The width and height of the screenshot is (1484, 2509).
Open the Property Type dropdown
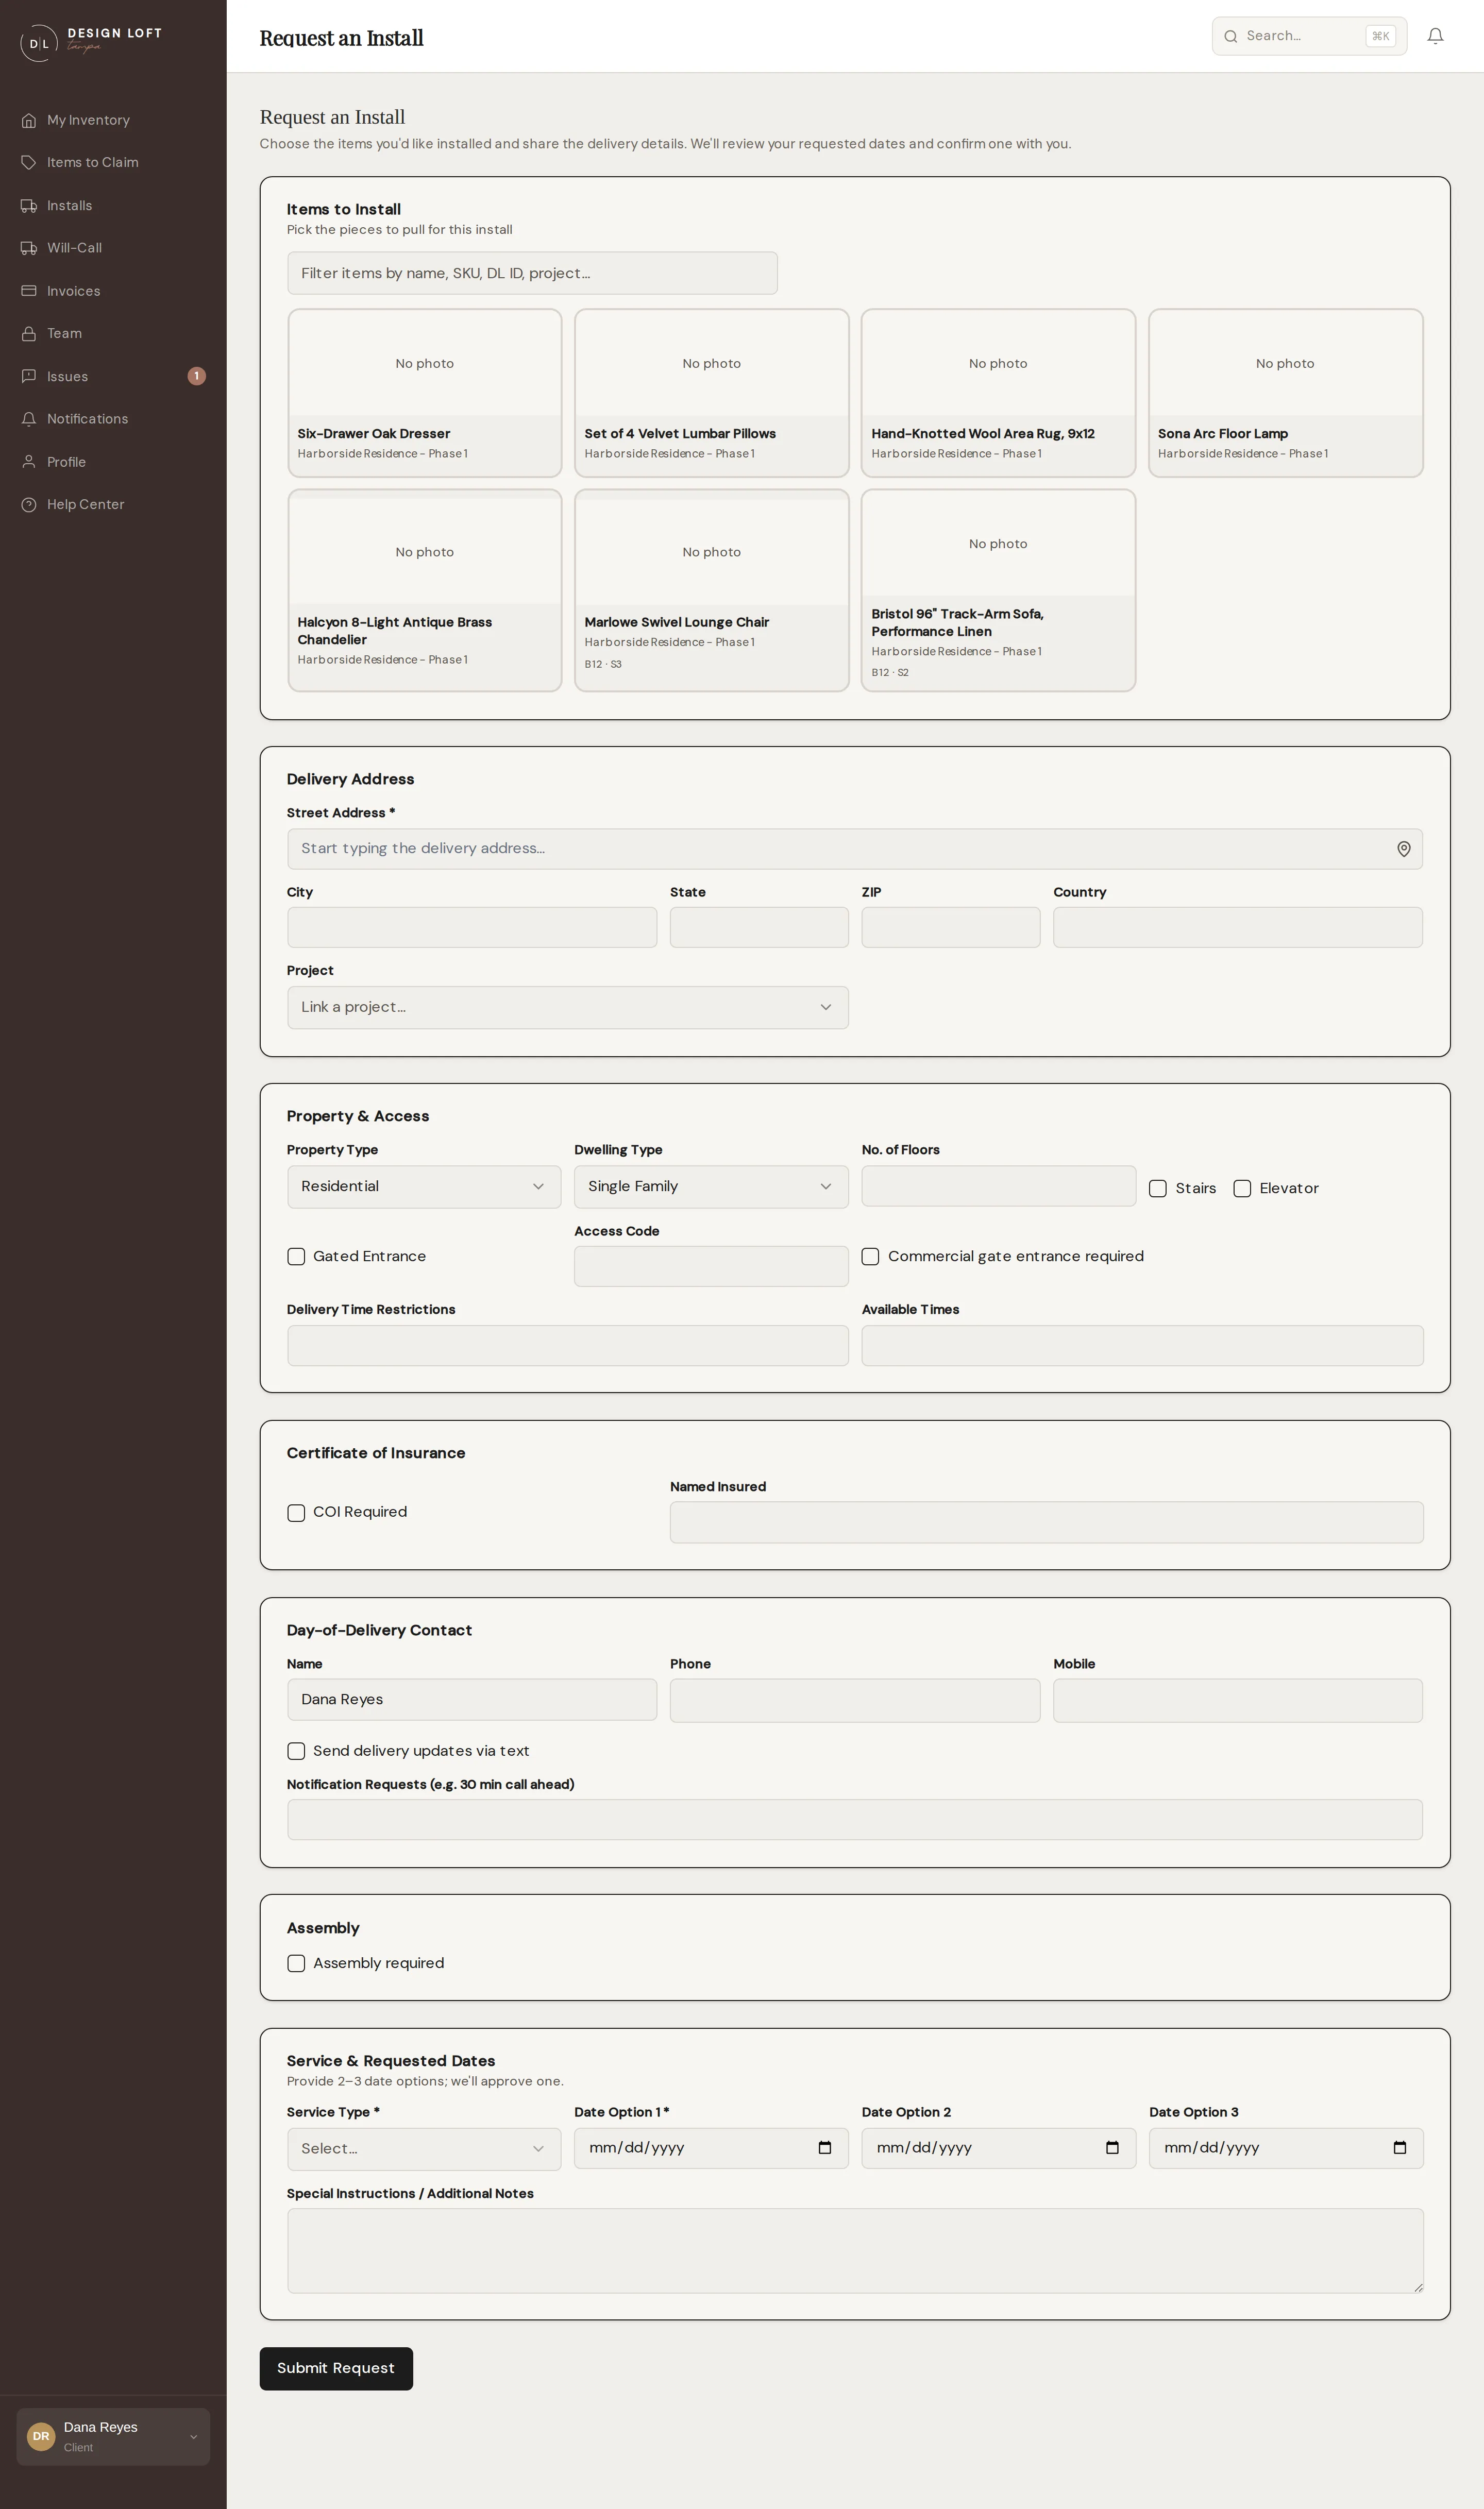point(424,1186)
